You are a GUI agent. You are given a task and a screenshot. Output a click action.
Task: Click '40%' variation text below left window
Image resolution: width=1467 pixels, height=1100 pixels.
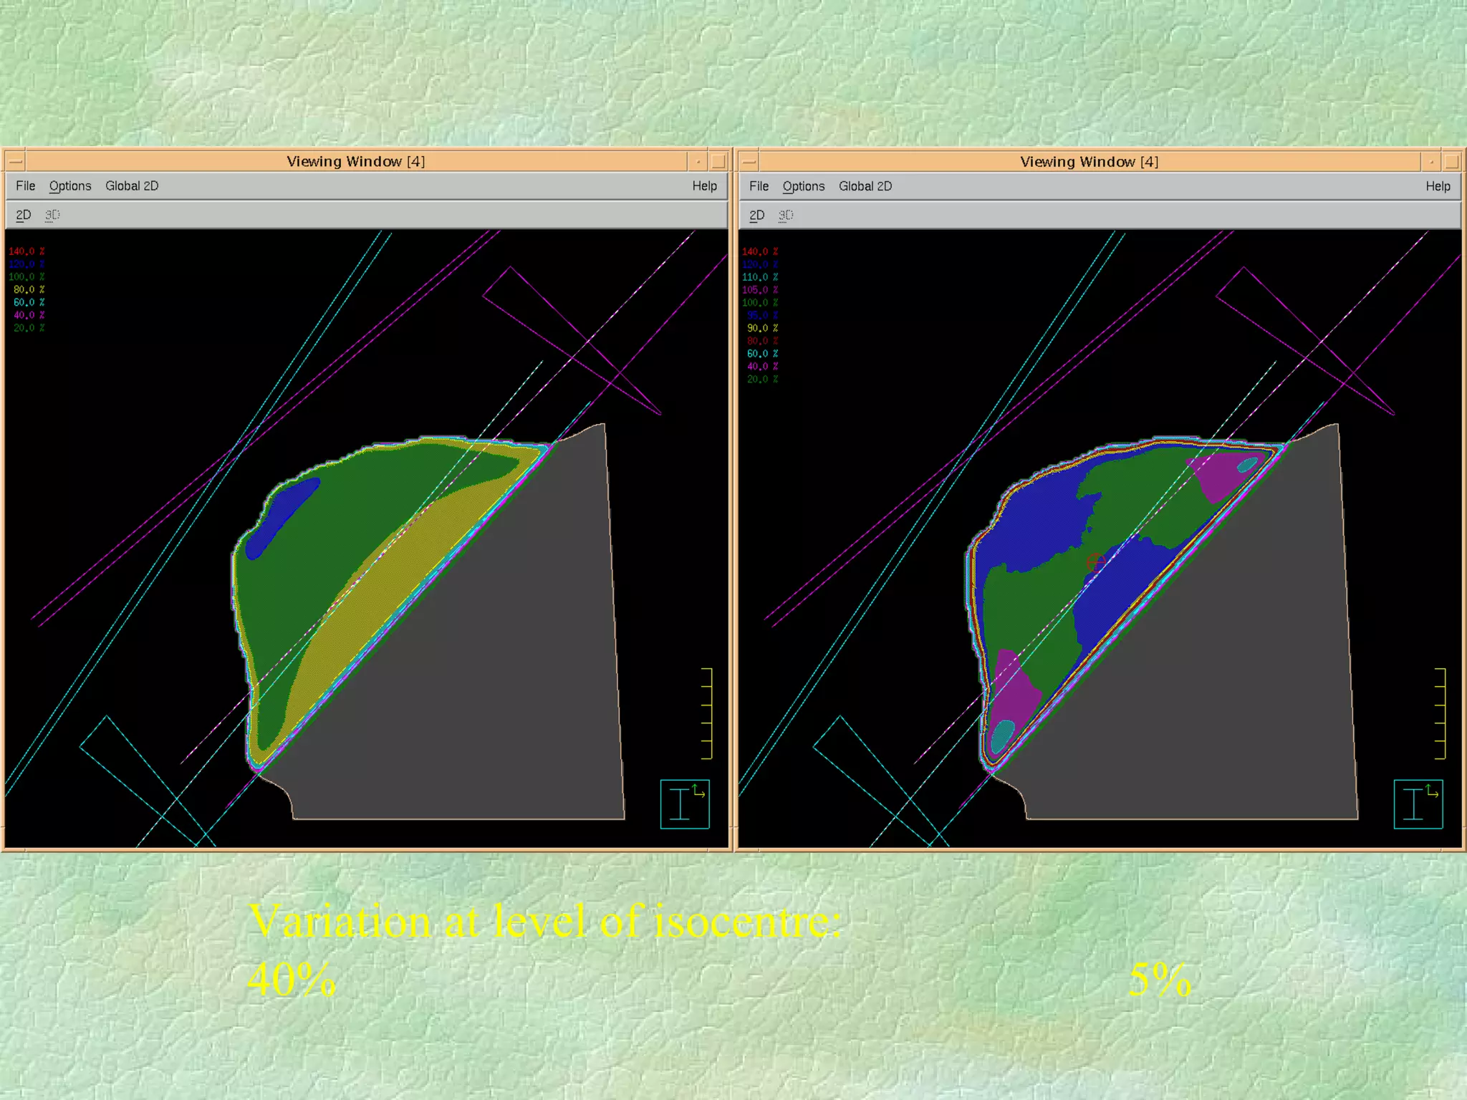(x=292, y=980)
